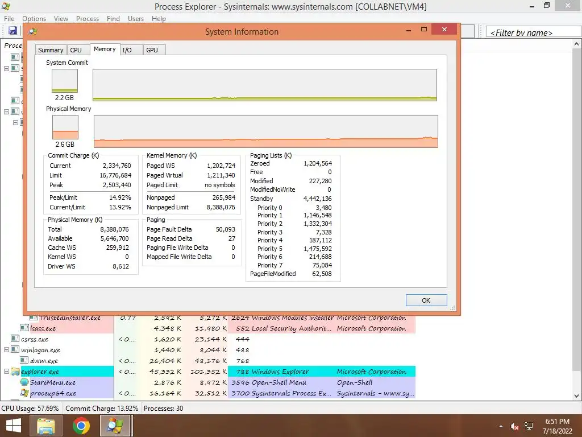Screen dimensions: 582x437
Task: Show hidden tray icons arrow
Action: [x=501, y=426]
